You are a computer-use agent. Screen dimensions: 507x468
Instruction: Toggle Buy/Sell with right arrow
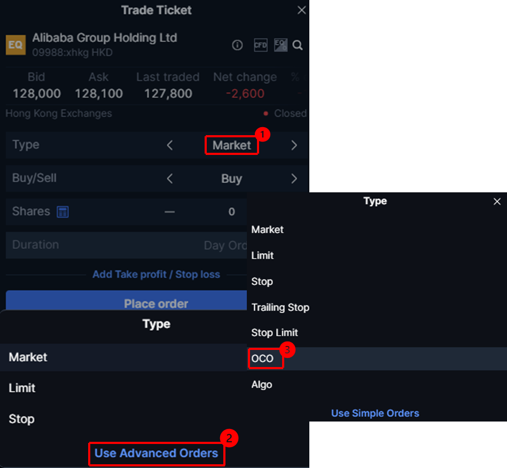click(x=294, y=179)
